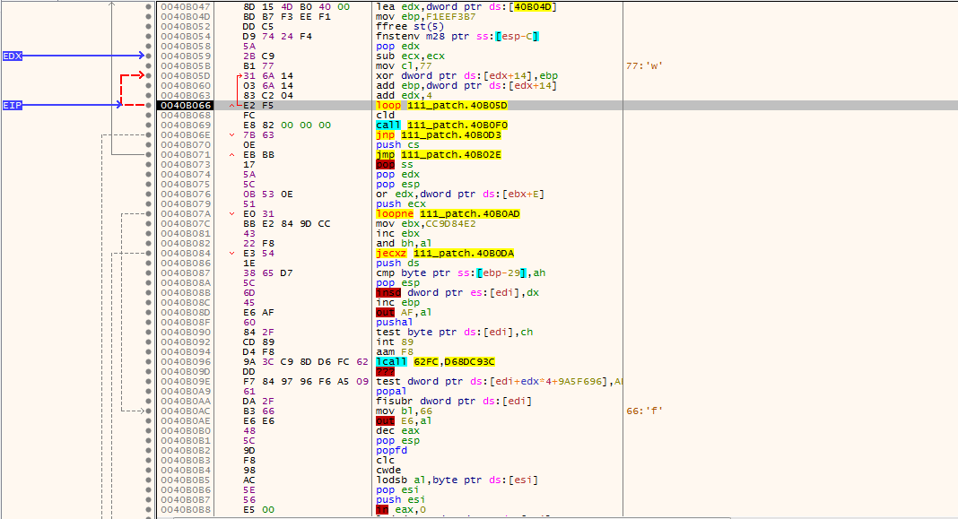This screenshot has height=519, width=958.
Task: Toggle breakpoint dot at address 0040B0B8
Action: click(149, 509)
